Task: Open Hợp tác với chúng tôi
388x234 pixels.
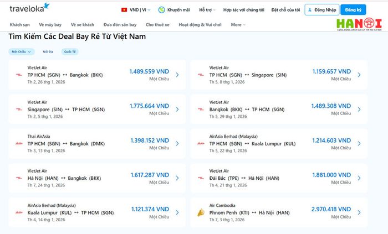Action: 244,10
